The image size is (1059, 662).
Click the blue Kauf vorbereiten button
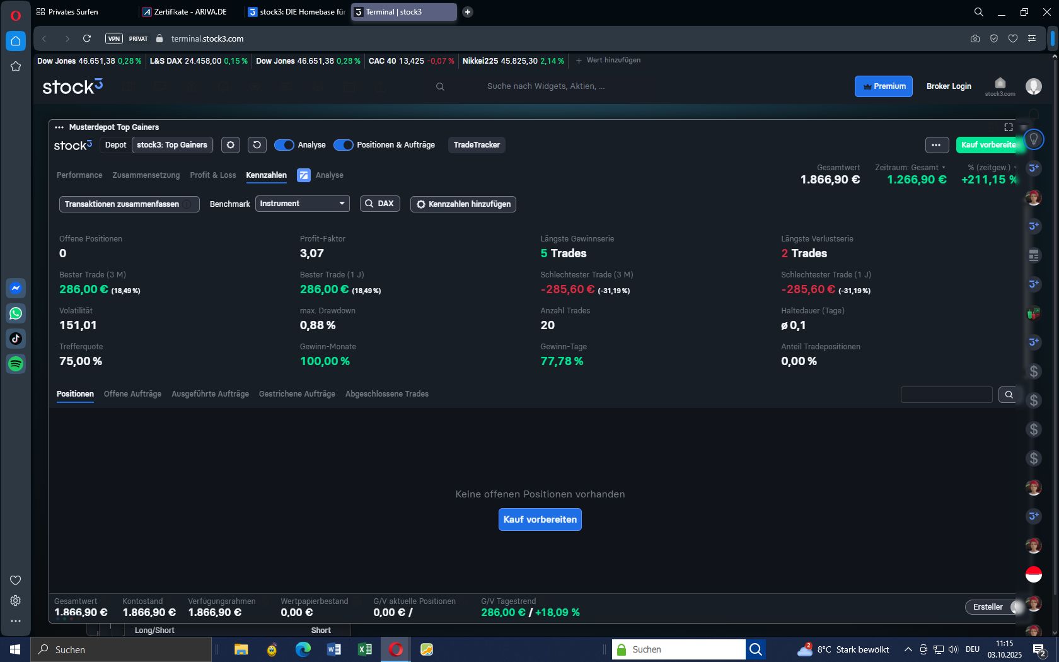(540, 520)
